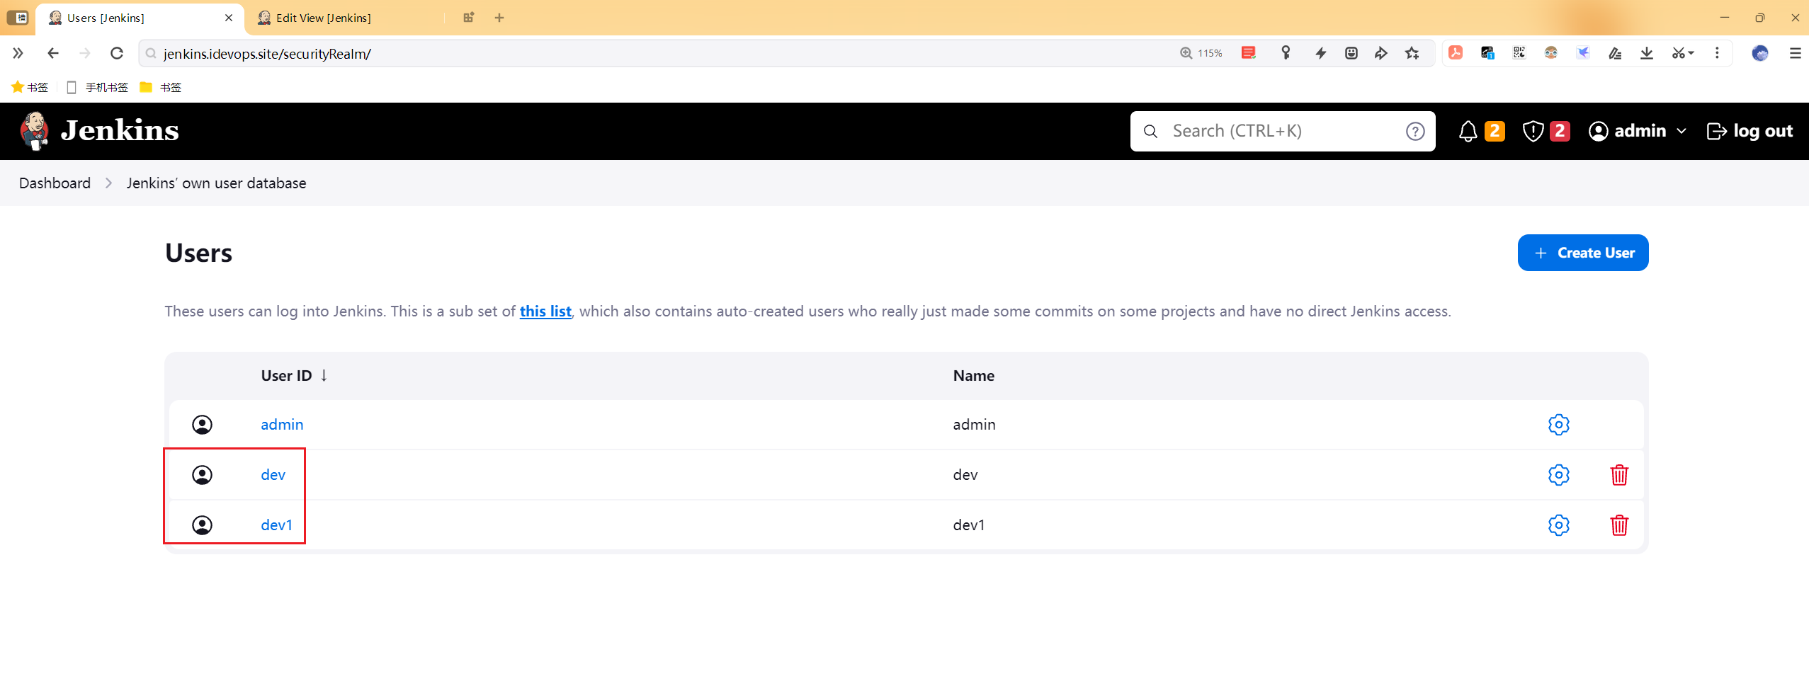Sort by User ID column arrow

click(324, 375)
